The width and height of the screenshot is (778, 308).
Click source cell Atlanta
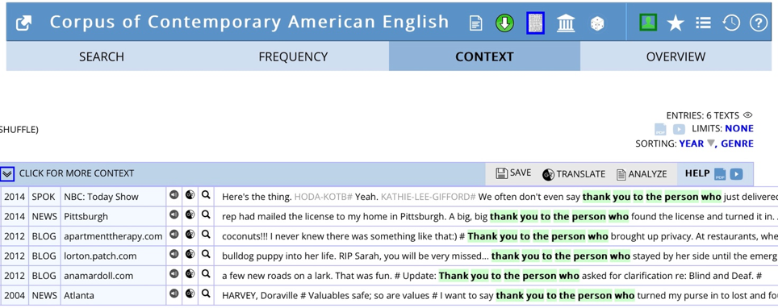(113, 295)
